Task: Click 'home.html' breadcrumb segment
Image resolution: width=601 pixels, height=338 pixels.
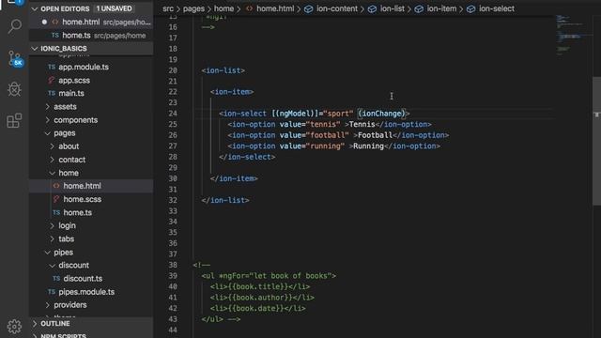Action: pyautogui.click(x=275, y=8)
